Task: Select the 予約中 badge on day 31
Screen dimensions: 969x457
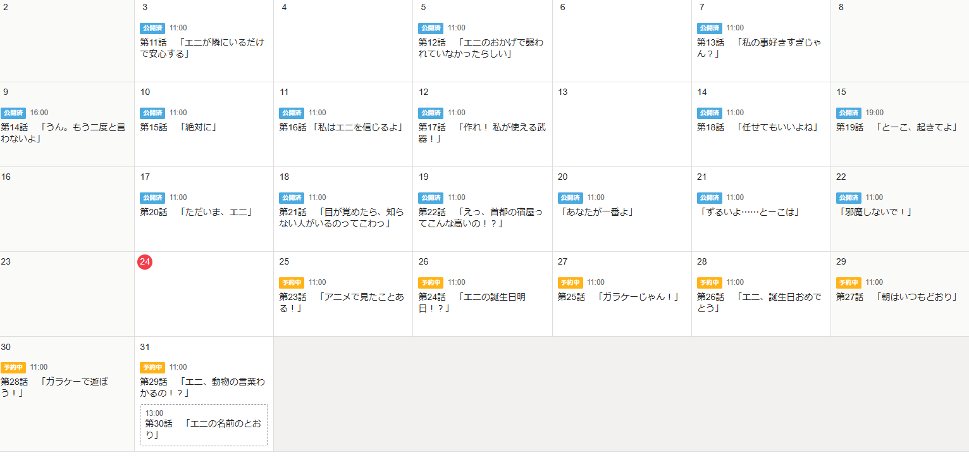Action: (x=152, y=368)
